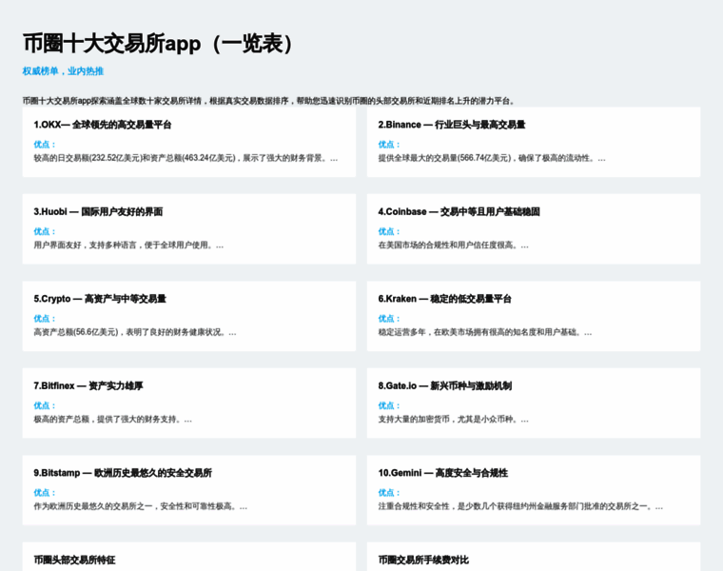This screenshot has width=723, height=571.
Task: Open the 10.Gemini — 高度安全与合规性 heading
Action: pyautogui.click(x=443, y=473)
